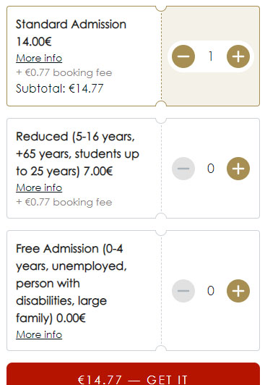Click the red €14.77 — GET IT button
The height and width of the screenshot is (385, 265).
(x=133, y=374)
